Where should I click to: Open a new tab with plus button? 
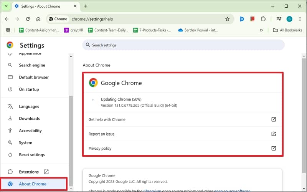coord(86,6)
